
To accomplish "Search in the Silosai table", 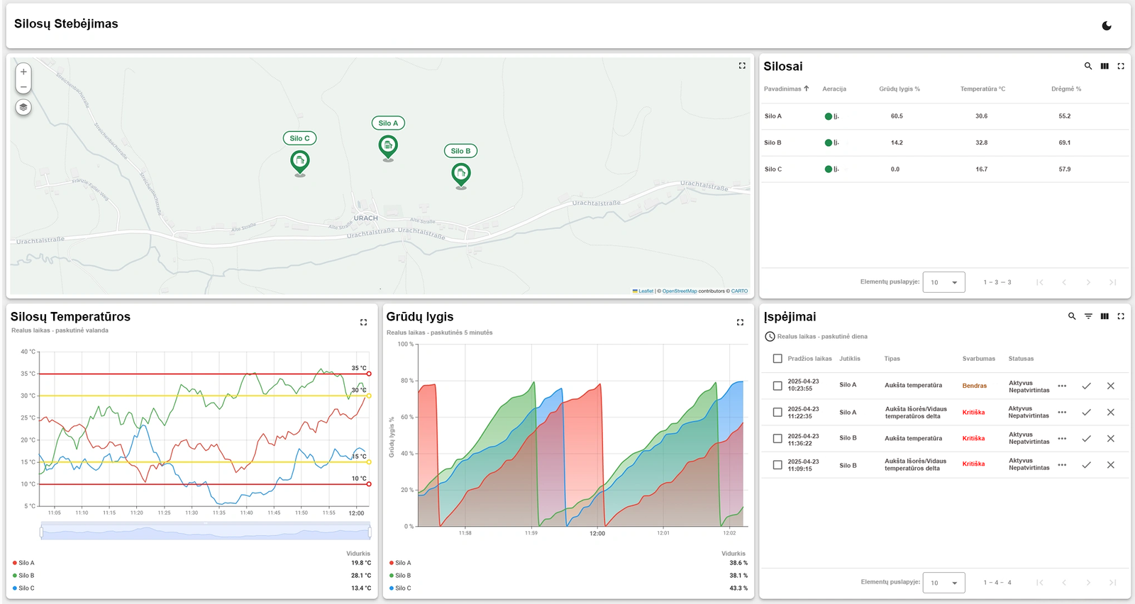I will click(x=1088, y=66).
